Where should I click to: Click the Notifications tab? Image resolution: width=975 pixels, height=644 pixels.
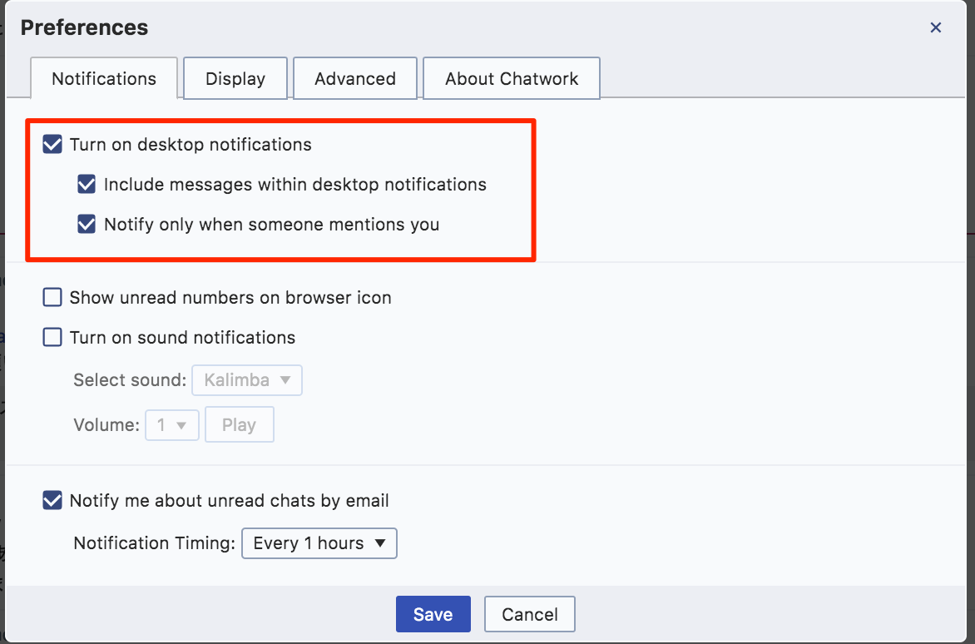[x=103, y=78]
